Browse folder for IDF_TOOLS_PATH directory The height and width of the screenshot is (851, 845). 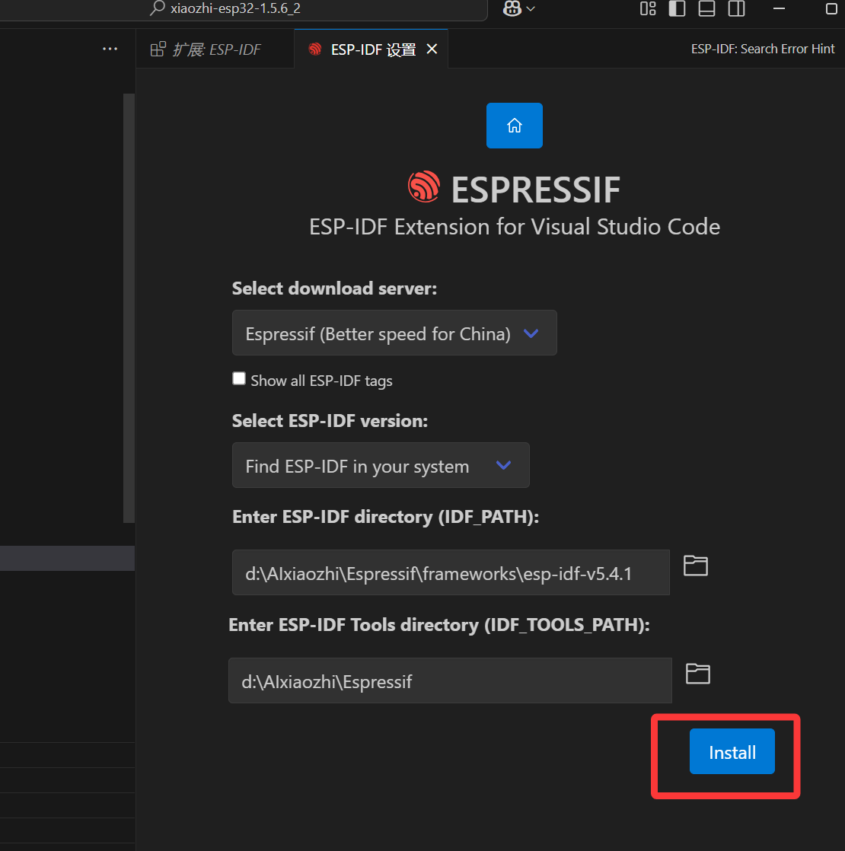click(x=697, y=674)
